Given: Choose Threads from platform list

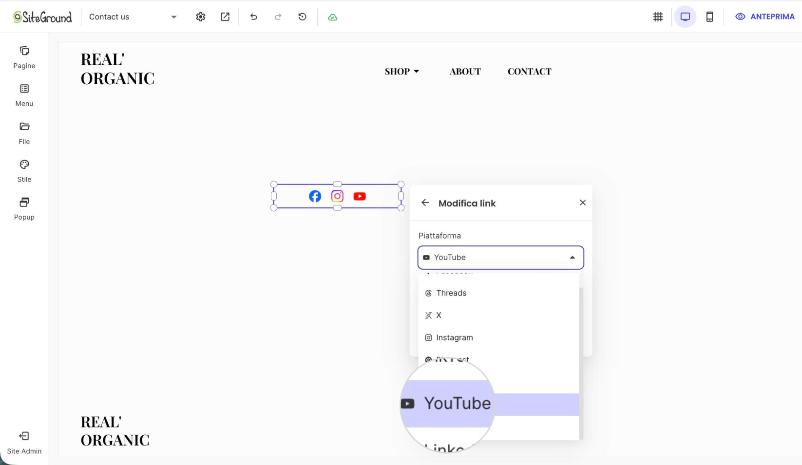Looking at the screenshot, I should point(498,293).
